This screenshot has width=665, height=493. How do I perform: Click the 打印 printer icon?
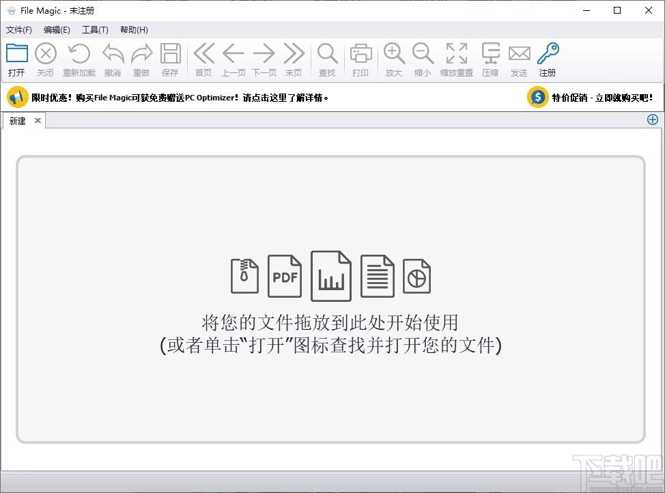pyautogui.click(x=360, y=54)
